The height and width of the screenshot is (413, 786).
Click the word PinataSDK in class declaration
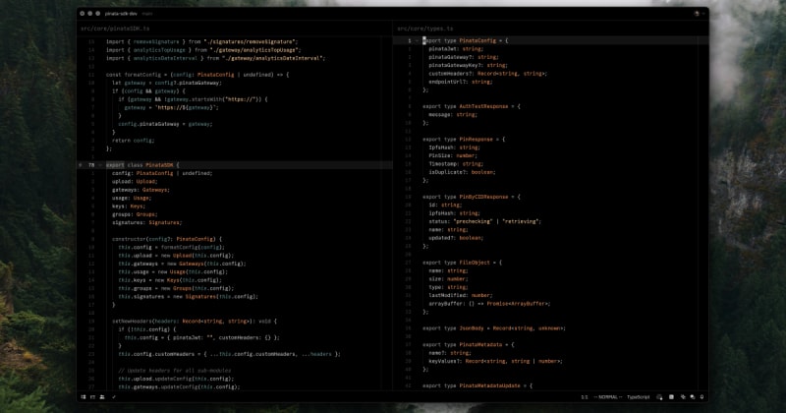(160, 165)
